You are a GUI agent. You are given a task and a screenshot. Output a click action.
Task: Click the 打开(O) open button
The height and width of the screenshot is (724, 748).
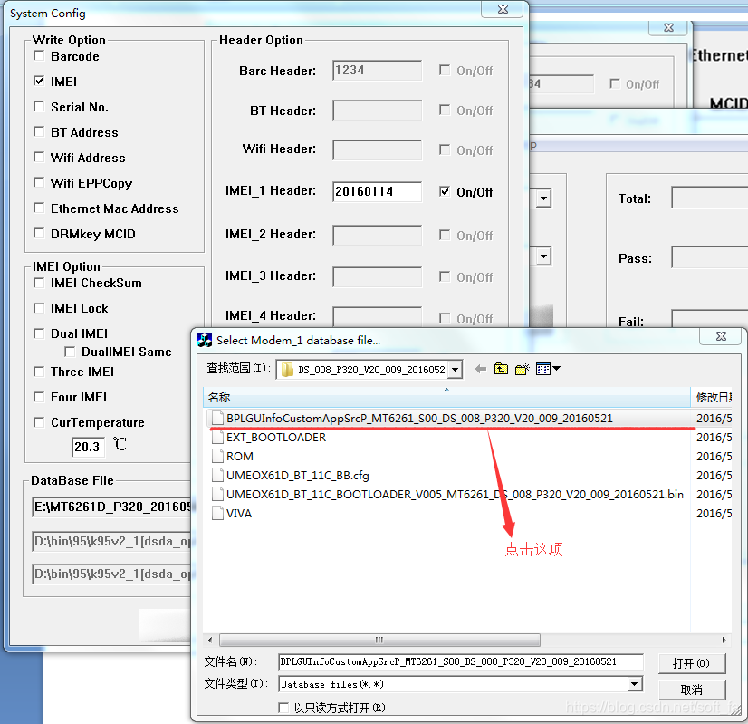(x=692, y=663)
